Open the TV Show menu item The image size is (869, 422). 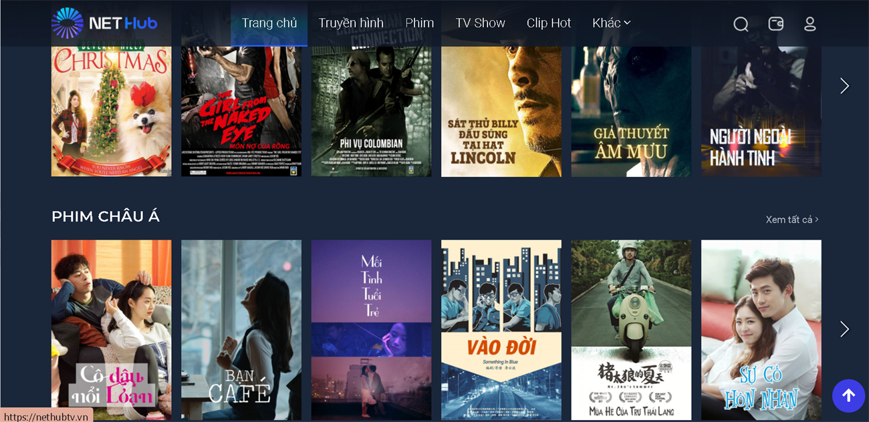click(x=481, y=23)
